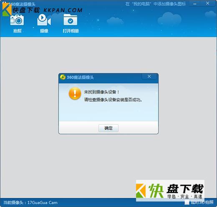
Task: Click the orange warning exclamation icon in dialog
Action: [x=75, y=93]
